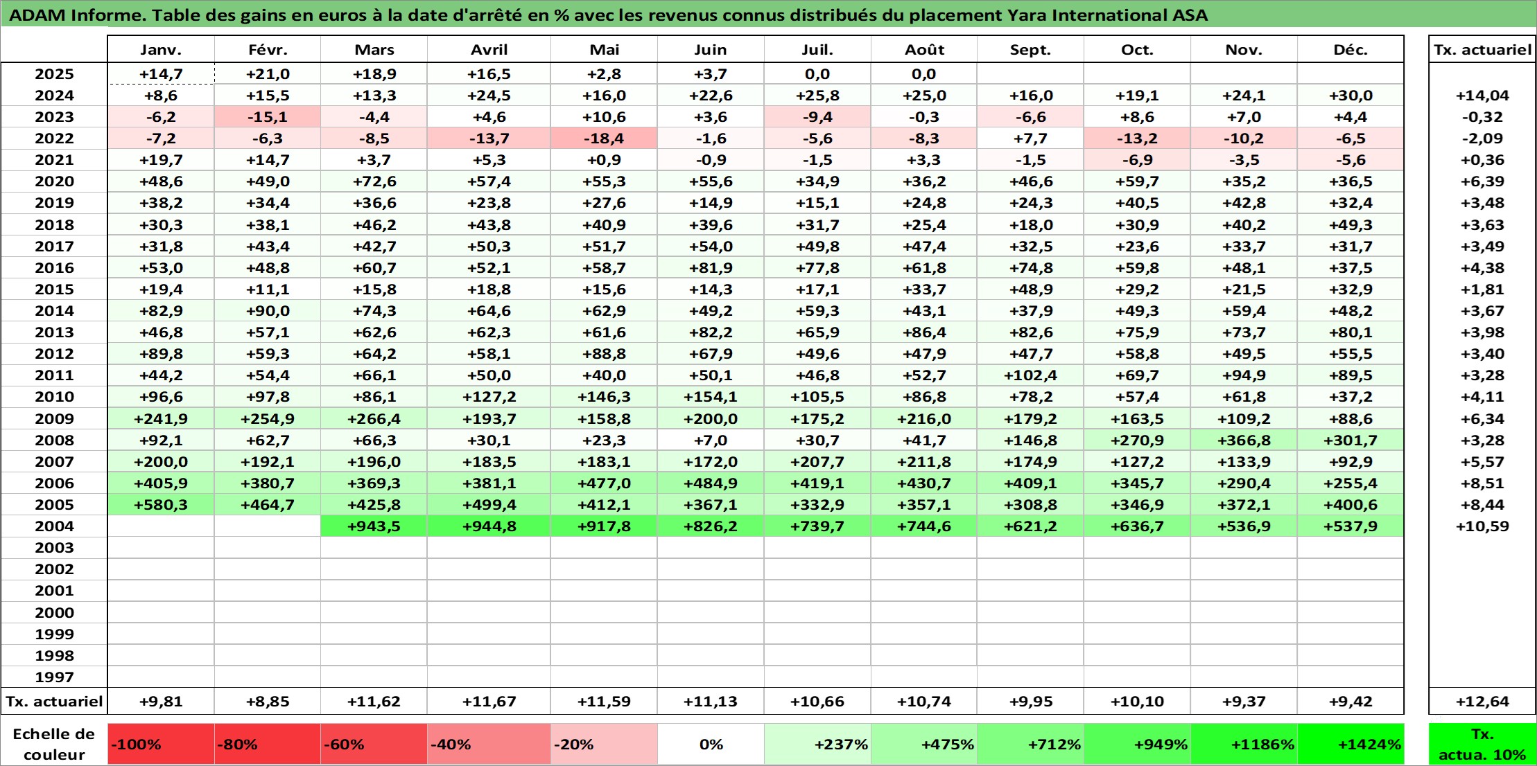
Task: Click the +301,7 cell in 2008
Action: 1351,440
